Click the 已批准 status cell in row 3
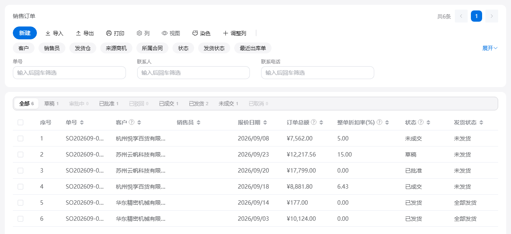511x234 pixels. (x=414, y=171)
